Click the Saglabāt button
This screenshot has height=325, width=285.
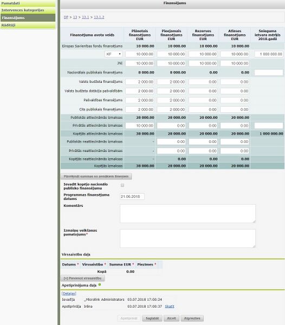(x=152, y=318)
